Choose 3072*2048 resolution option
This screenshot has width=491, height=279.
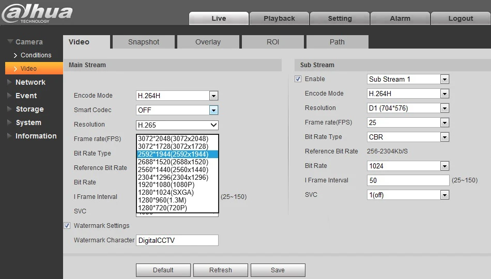click(177, 138)
